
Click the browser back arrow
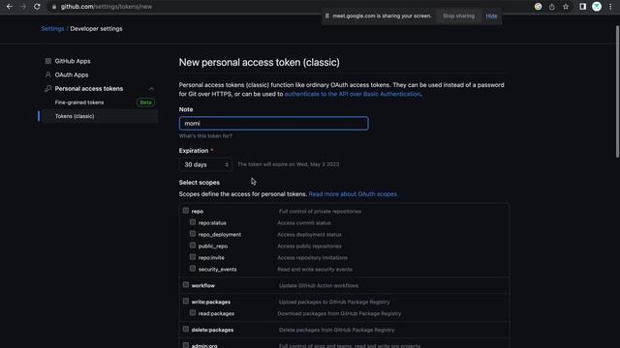tap(9, 7)
